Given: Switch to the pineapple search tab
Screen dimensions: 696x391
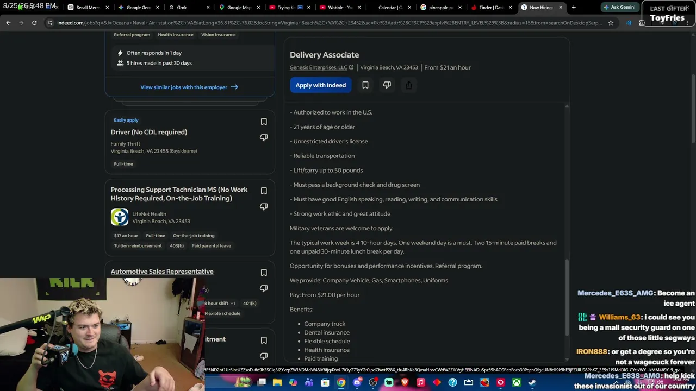Looking at the screenshot, I should (x=440, y=8).
